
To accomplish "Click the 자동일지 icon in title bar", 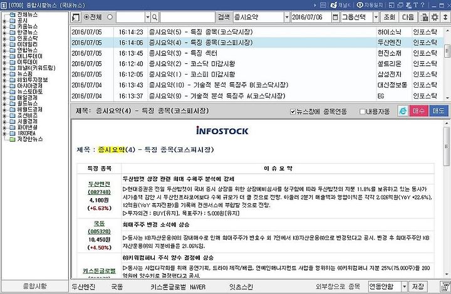I will pyautogui.click(x=370, y=5).
